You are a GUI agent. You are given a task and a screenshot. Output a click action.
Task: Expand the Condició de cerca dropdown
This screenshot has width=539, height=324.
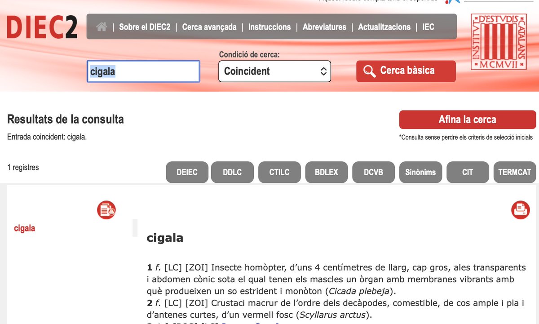pos(274,71)
